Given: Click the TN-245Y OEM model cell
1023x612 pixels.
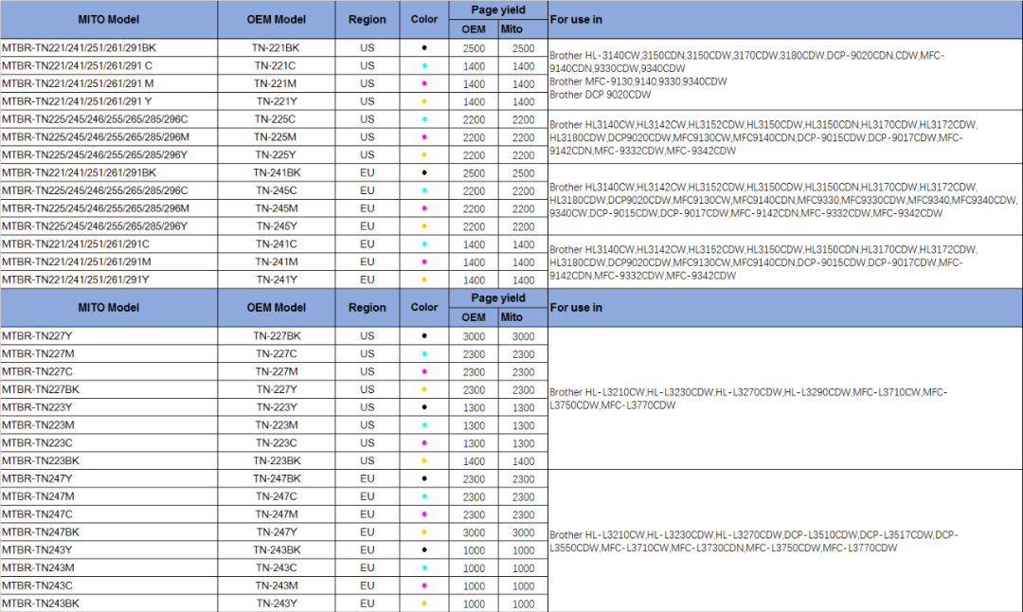Looking at the screenshot, I should coord(276,225).
